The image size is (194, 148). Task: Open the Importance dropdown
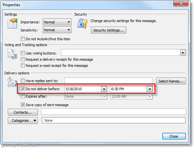(57, 22)
